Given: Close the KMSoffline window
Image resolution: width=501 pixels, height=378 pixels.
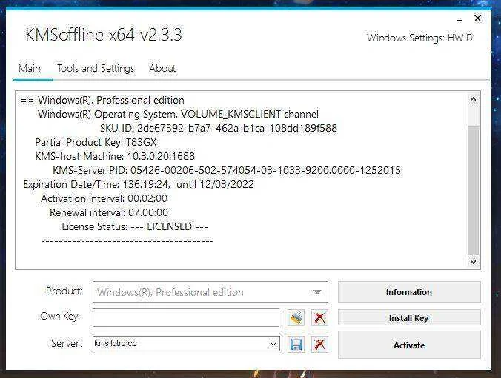Looking at the screenshot, I should [x=478, y=18].
